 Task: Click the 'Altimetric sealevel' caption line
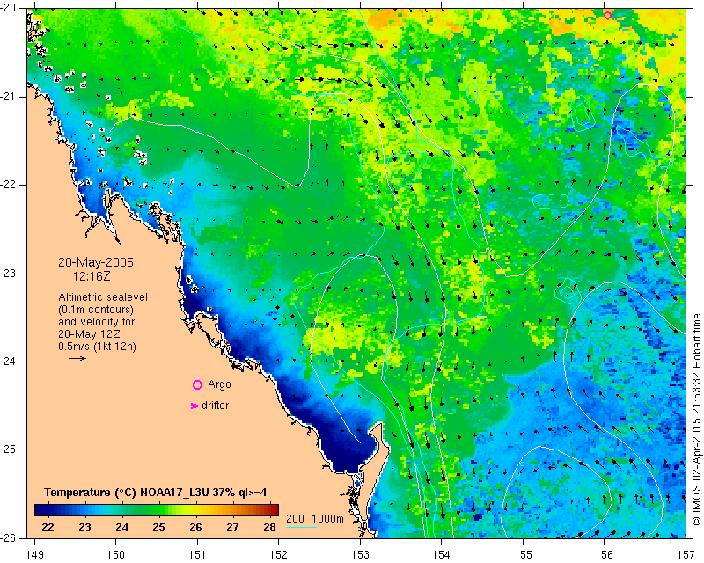coord(103,297)
